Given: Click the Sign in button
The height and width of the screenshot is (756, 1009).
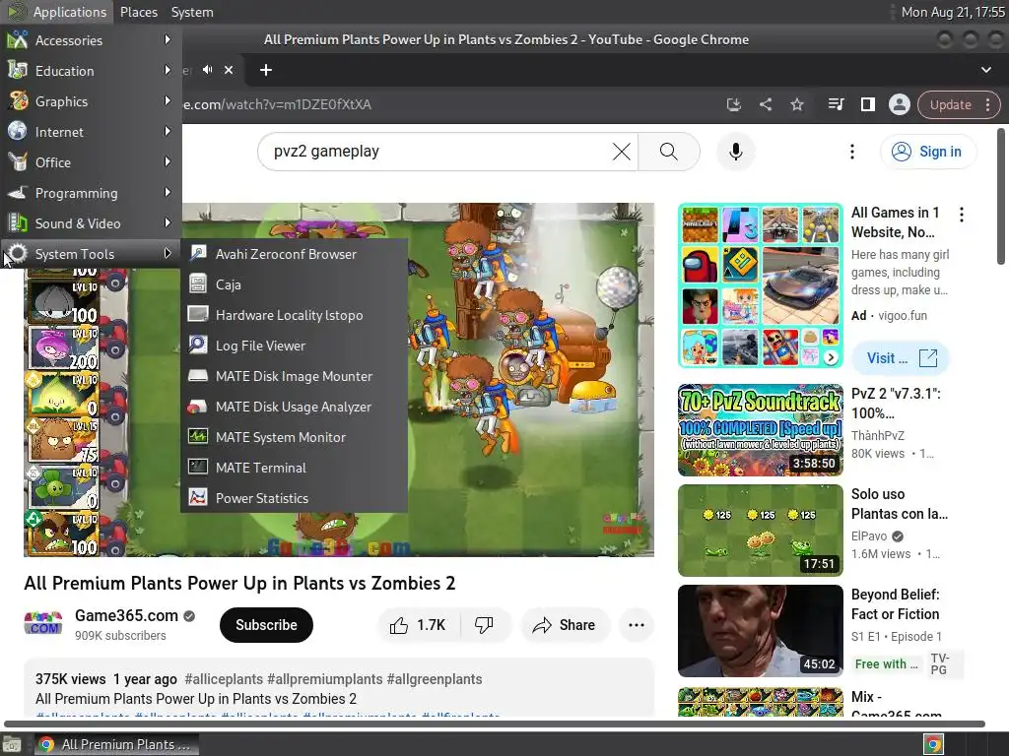Looking at the screenshot, I should point(927,152).
